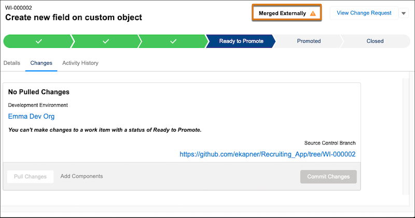The height and width of the screenshot is (218, 415).
Task: Click the View Change Request button
Action: click(x=364, y=13)
